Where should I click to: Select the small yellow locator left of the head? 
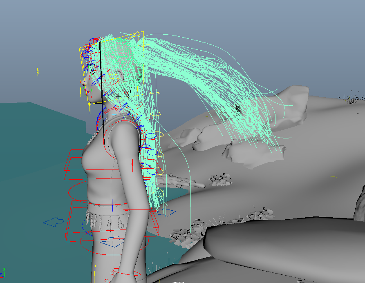pyautogui.click(x=38, y=72)
